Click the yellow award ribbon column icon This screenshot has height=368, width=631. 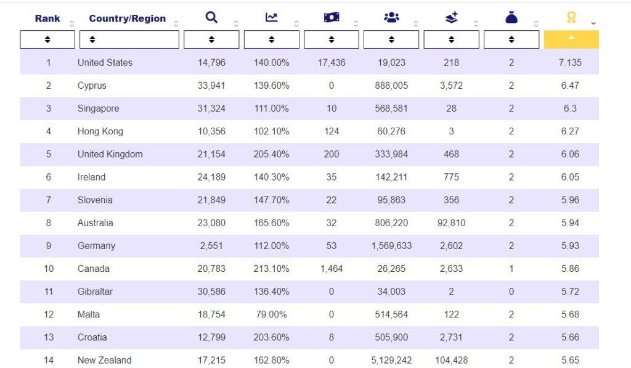coord(571,17)
